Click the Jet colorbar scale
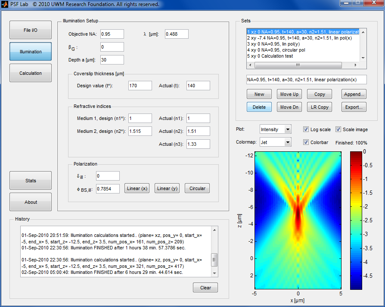The image size is (385, 307). click(x=356, y=221)
